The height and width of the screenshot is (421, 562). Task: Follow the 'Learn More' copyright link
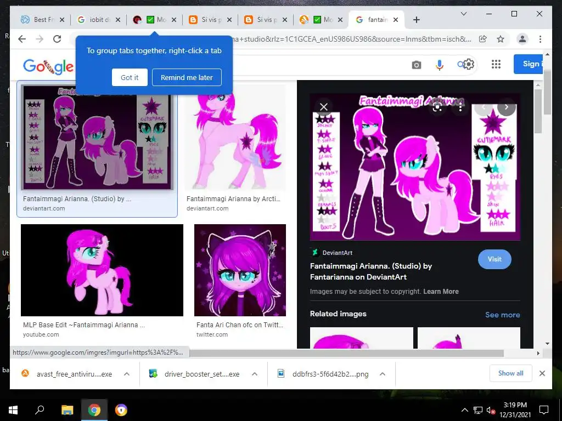(x=441, y=292)
